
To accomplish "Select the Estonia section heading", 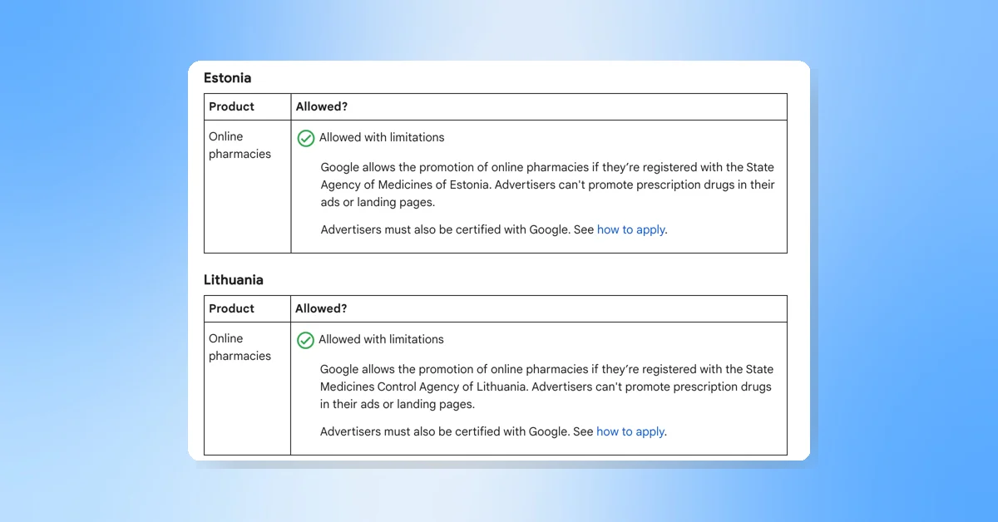I will click(x=227, y=77).
